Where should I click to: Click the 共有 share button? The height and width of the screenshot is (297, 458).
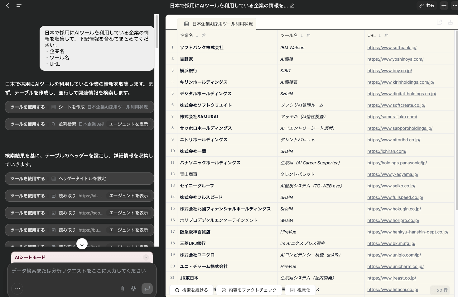[x=427, y=6]
